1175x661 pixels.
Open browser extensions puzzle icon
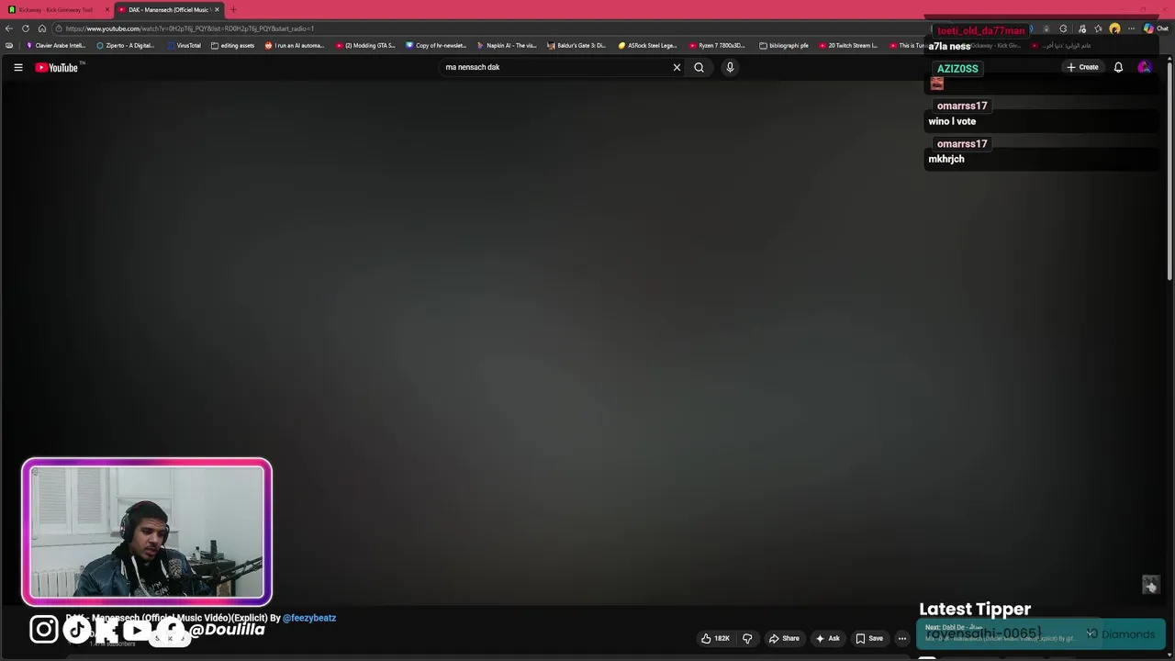1063,28
